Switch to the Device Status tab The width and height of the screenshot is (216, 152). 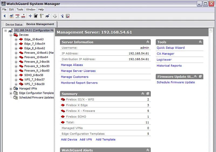click(14, 25)
